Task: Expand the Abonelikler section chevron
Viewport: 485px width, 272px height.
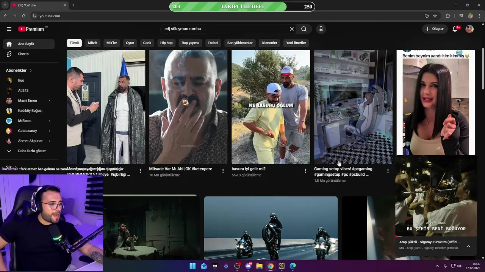Action: 31,70
